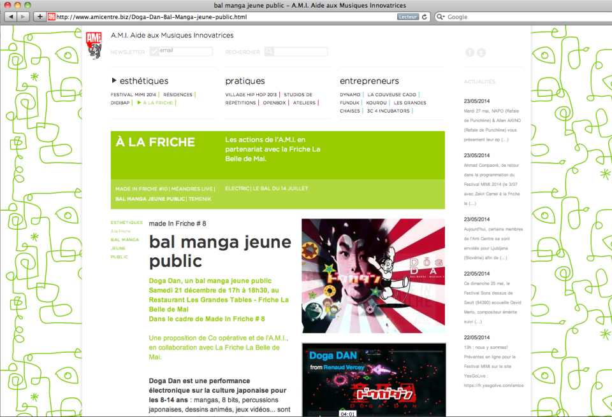The width and height of the screenshot is (612, 417).
Task: Open LA COUVEUSE CADO menu item
Action: click(391, 95)
